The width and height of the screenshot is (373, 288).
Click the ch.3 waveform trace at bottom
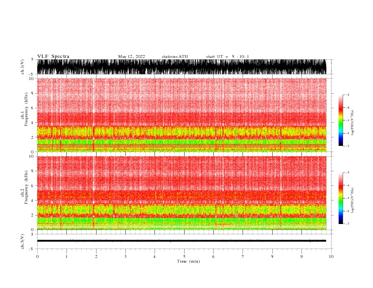[182, 241]
